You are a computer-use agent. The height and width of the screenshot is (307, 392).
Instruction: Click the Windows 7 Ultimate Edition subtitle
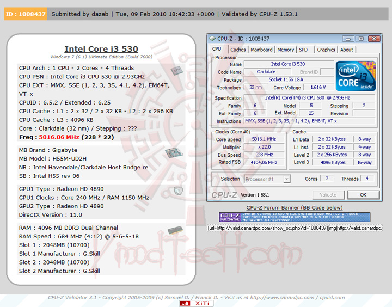point(101,57)
